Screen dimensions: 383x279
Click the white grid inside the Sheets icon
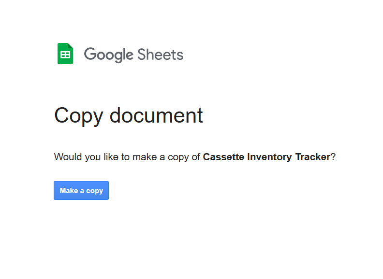65,56
